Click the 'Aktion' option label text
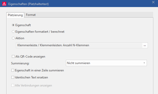 [x=20, y=38]
